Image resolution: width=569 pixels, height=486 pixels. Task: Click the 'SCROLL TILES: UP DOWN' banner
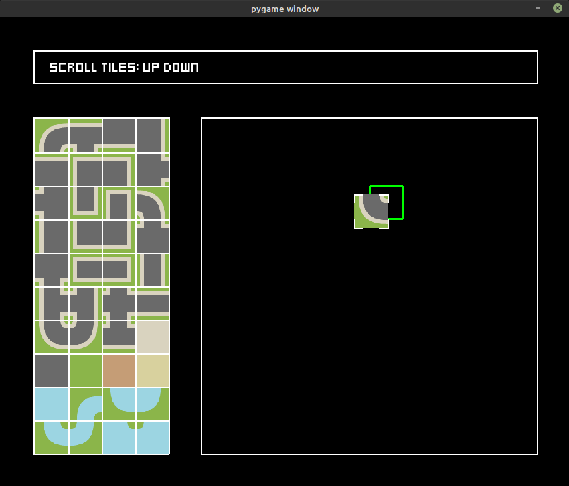coord(286,67)
